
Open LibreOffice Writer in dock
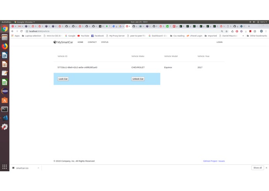pyautogui.click(x=5, y=55)
